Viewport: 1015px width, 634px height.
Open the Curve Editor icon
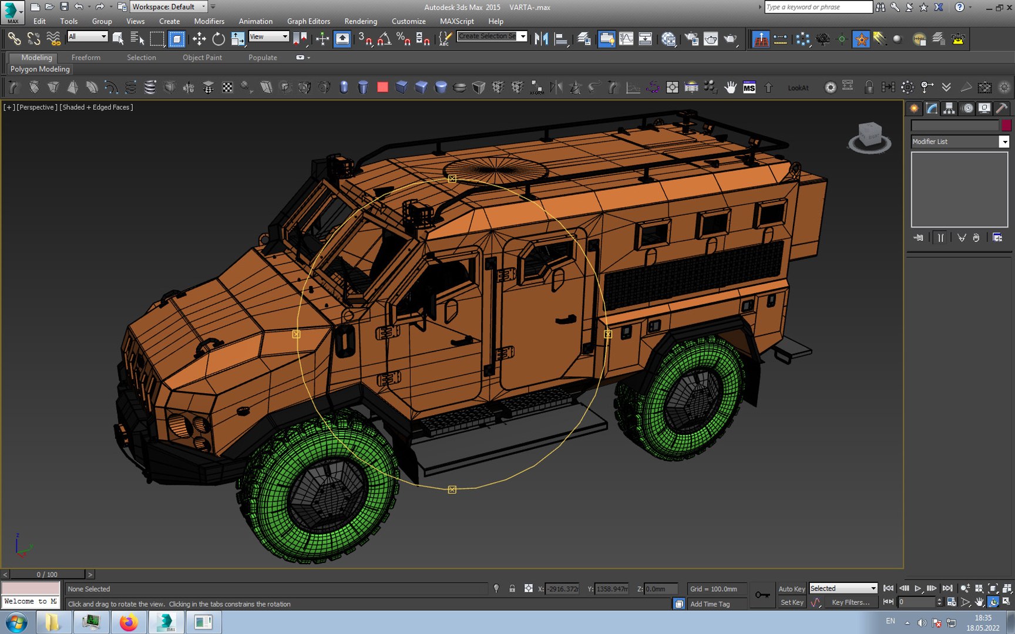click(626, 39)
